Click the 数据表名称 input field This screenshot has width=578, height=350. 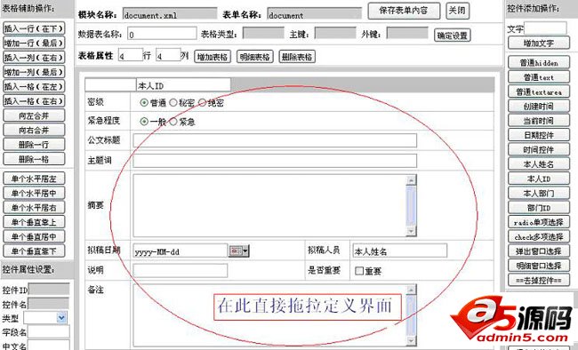tap(162, 34)
